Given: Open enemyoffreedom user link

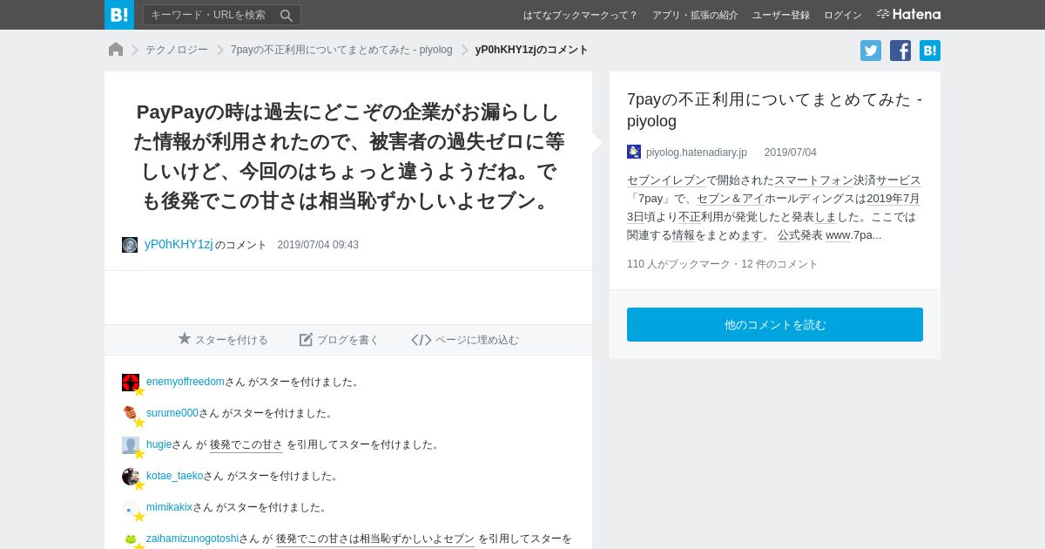Looking at the screenshot, I should (185, 382).
